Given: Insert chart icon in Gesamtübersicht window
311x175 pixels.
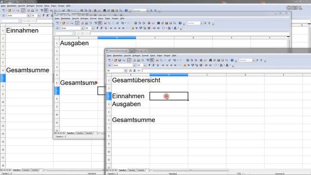Looking at the screenshot, I should tap(201, 60).
